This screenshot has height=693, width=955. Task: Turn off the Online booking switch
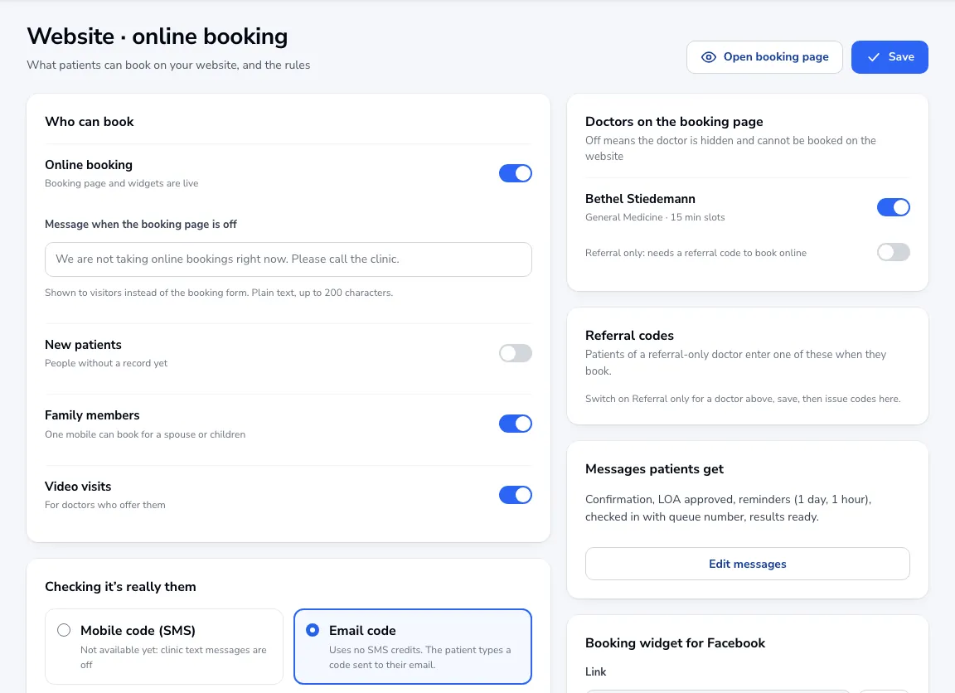[516, 173]
